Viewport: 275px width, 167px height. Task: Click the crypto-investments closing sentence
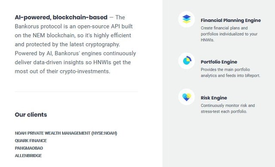62,71
